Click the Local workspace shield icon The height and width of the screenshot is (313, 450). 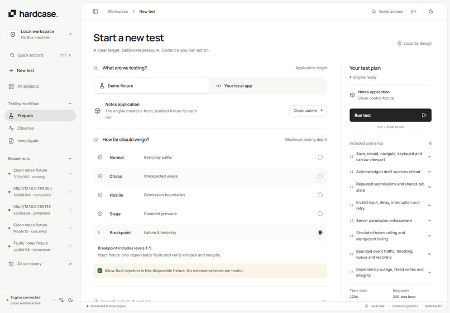(13, 35)
